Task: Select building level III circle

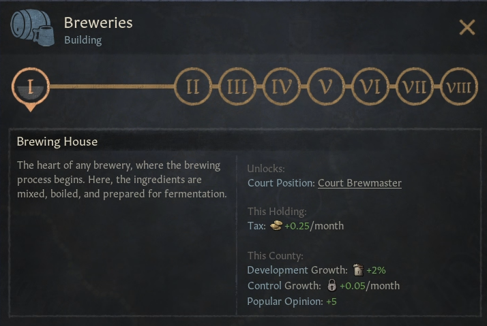Action: [x=237, y=87]
